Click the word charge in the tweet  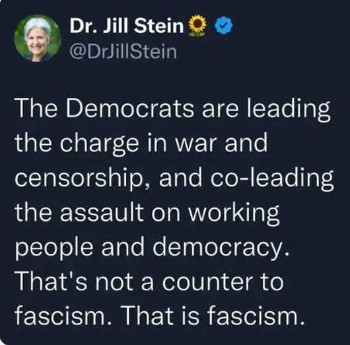(98, 145)
